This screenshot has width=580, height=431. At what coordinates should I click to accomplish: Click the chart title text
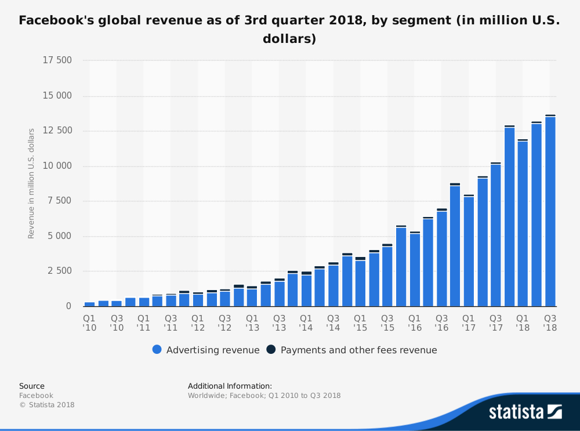tap(289, 29)
